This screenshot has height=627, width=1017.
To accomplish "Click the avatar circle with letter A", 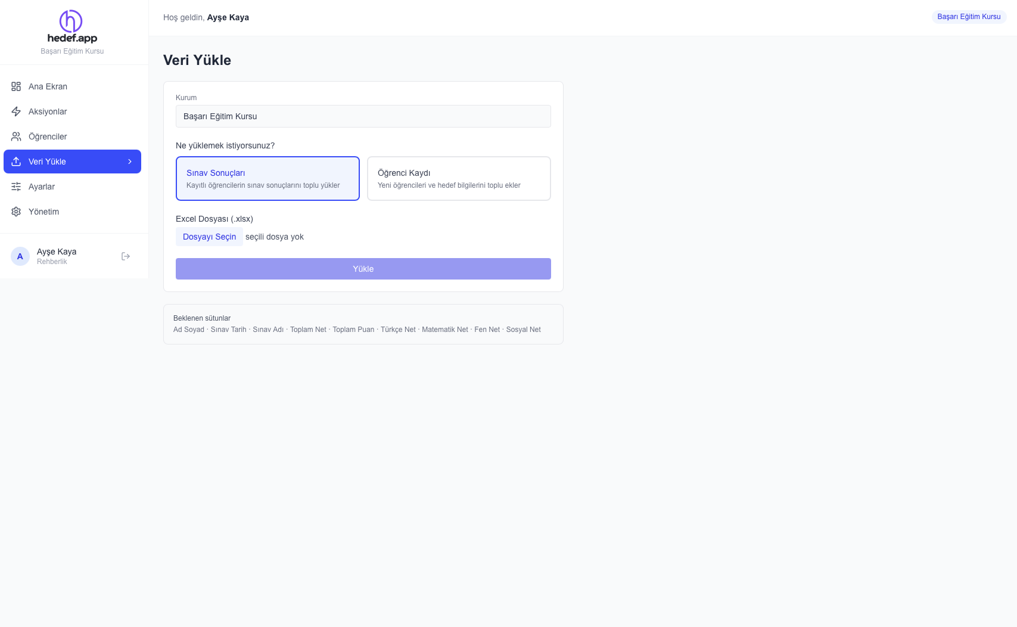I will [20, 256].
